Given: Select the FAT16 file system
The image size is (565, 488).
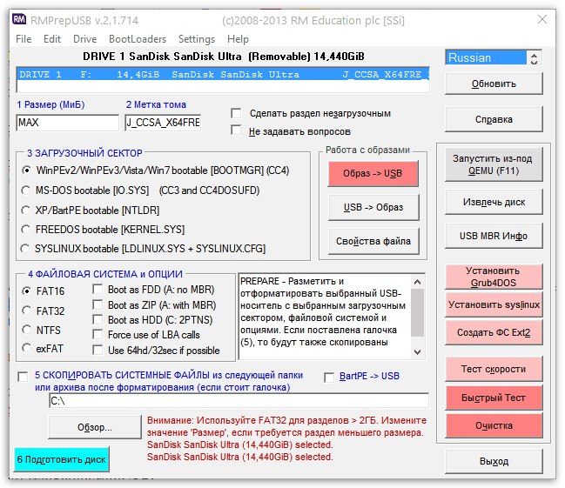Looking at the screenshot, I should click(x=27, y=291).
